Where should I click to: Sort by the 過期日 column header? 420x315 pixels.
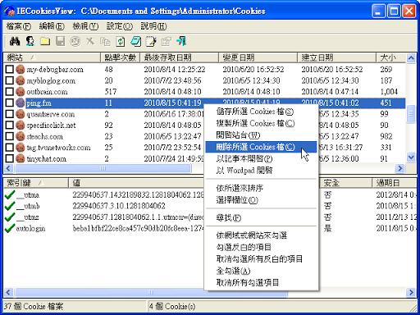395,183
